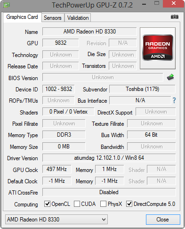This screenshot has width=185, height=229.
Task: Toggle the OpenCL checkbox
Action: click(47, 204)
